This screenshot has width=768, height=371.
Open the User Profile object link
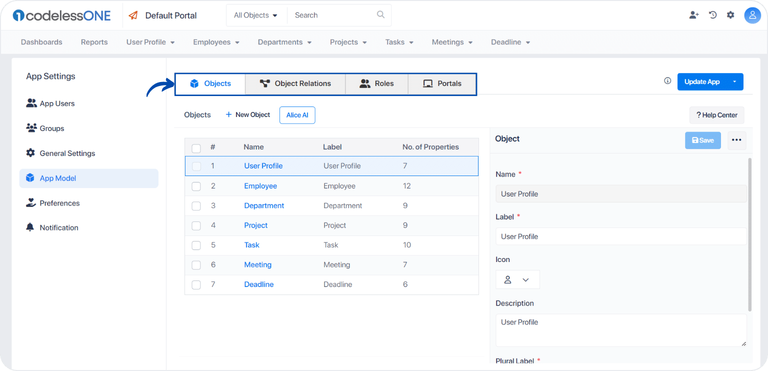263,166
